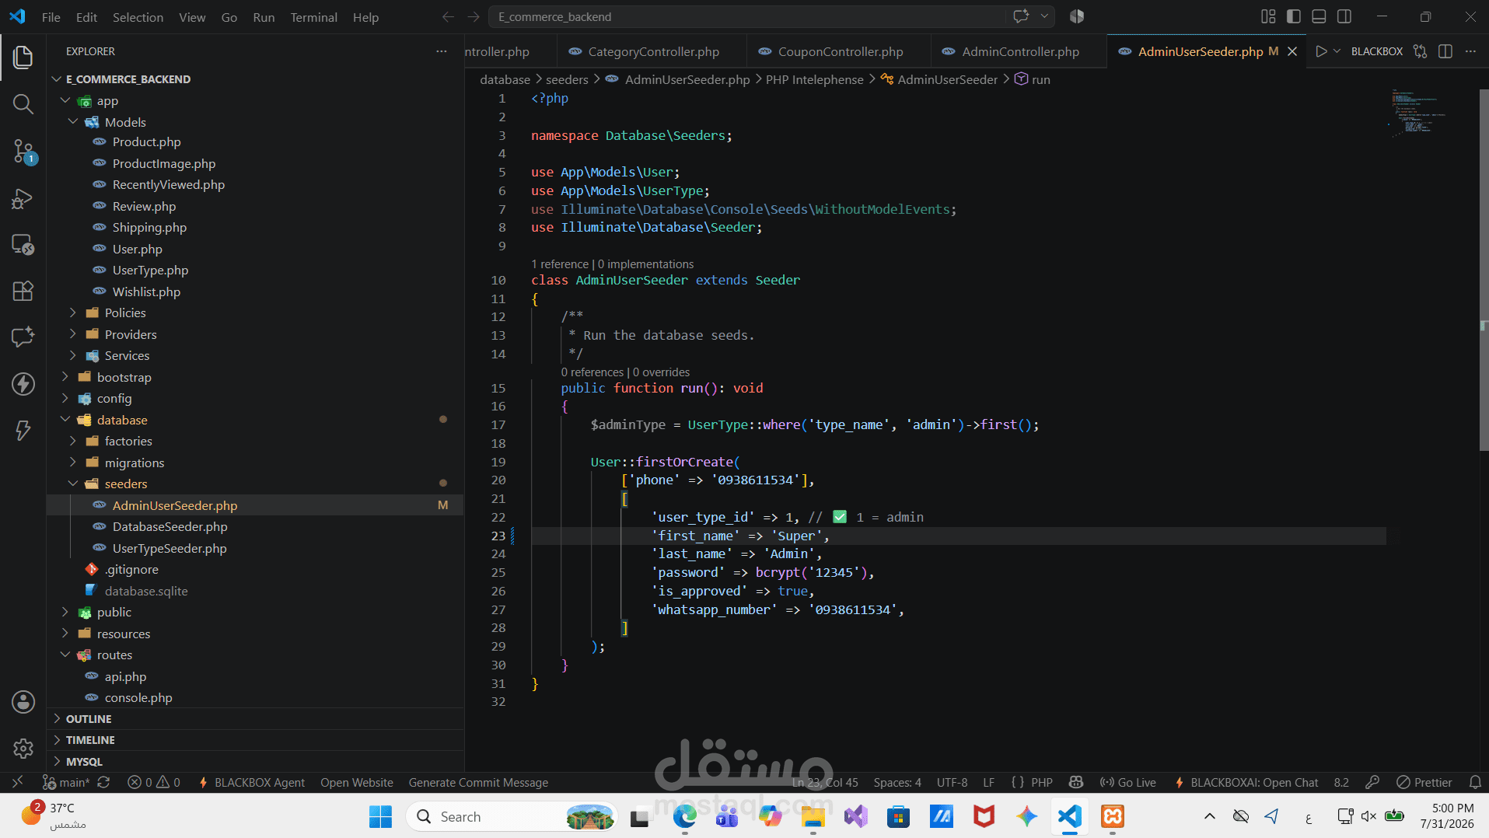Screen dimensions: 1489x838
Task: Switch to CouponController.php tab
Action: pyautogui.click(x=839, y=51)
